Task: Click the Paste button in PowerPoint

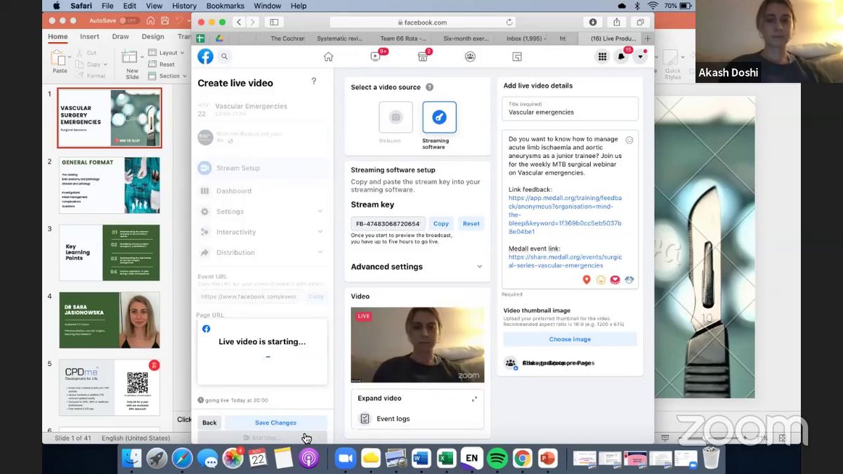Action: click(x=60, y=62)
